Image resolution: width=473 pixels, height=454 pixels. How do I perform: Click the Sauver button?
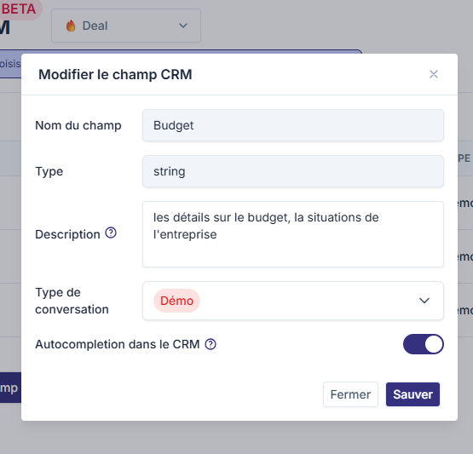pos(412,394)
